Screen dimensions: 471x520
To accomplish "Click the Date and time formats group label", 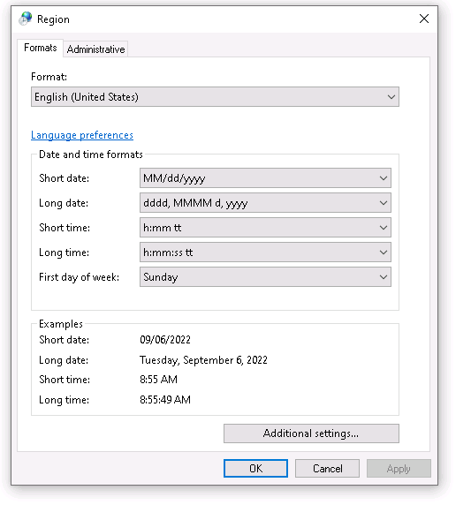I will point(91,154).
